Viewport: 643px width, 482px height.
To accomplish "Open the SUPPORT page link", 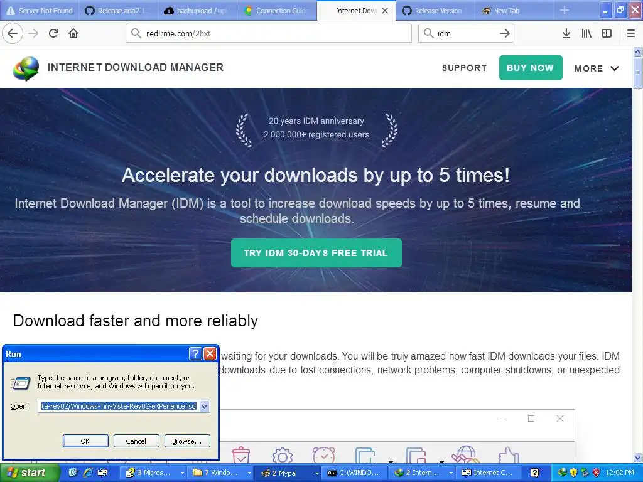I will 464,68.
